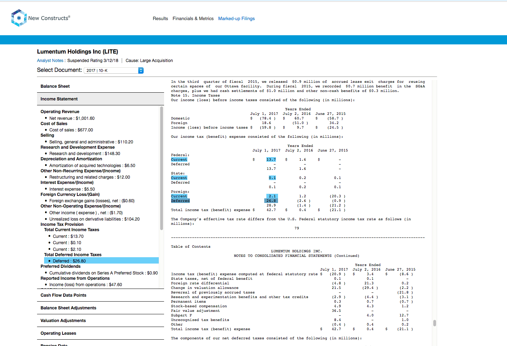Click highlighted Current under Federal

179,160
